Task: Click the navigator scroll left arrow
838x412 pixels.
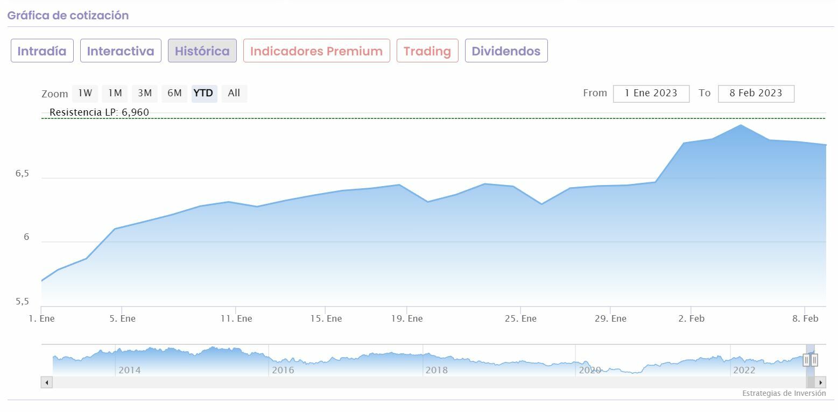Action: pyautogui.click(x=46, y=382)
